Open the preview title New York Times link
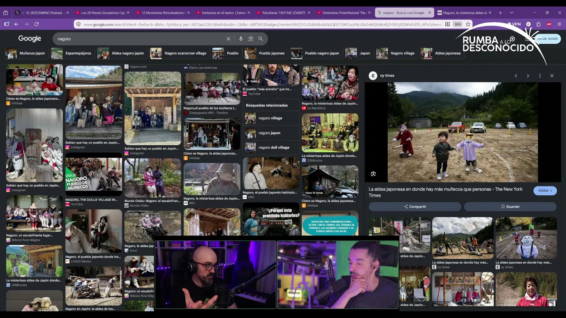This screenshot has width=566, height=318. pyautogui.click(x=446, y=192)
